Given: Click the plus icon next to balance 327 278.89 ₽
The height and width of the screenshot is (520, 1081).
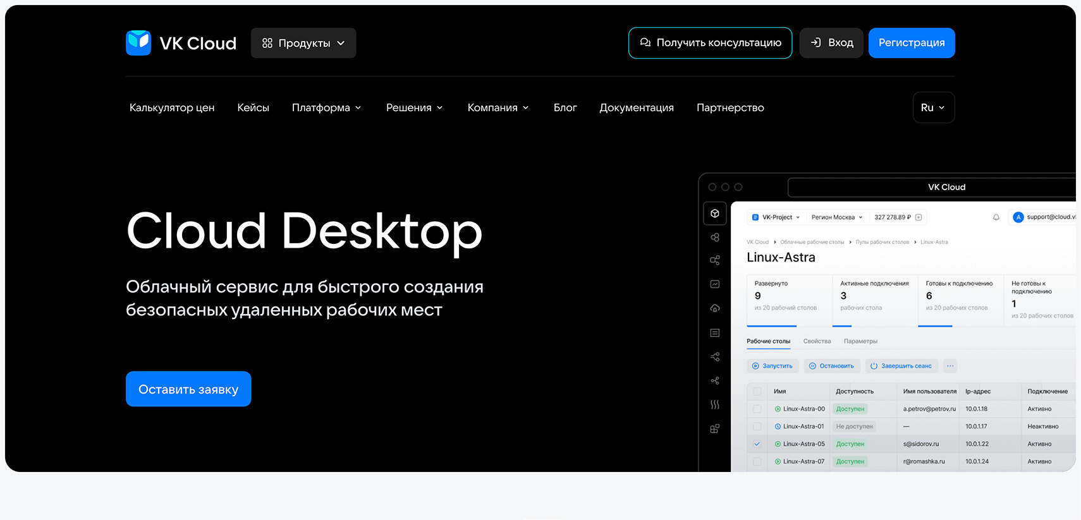Looking at the screenshot, I should 919,217.
